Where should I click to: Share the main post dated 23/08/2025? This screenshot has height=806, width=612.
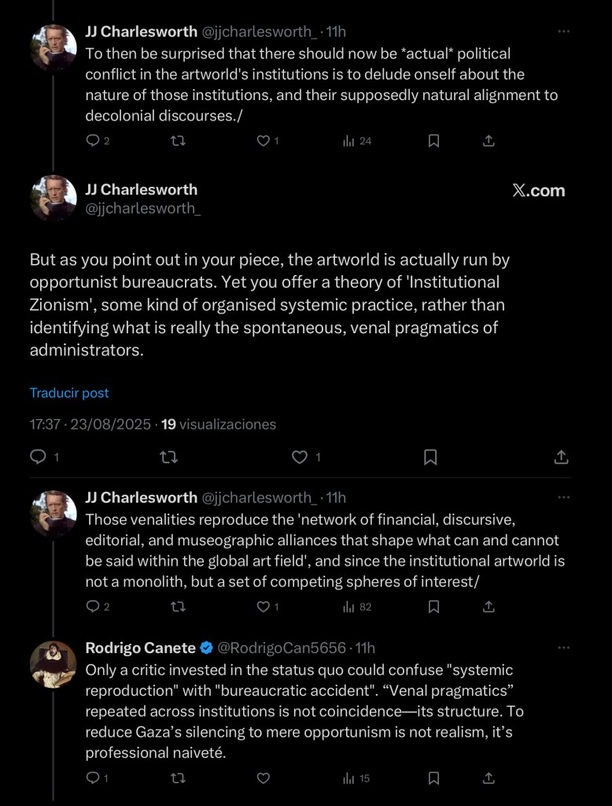pos(561,457)
